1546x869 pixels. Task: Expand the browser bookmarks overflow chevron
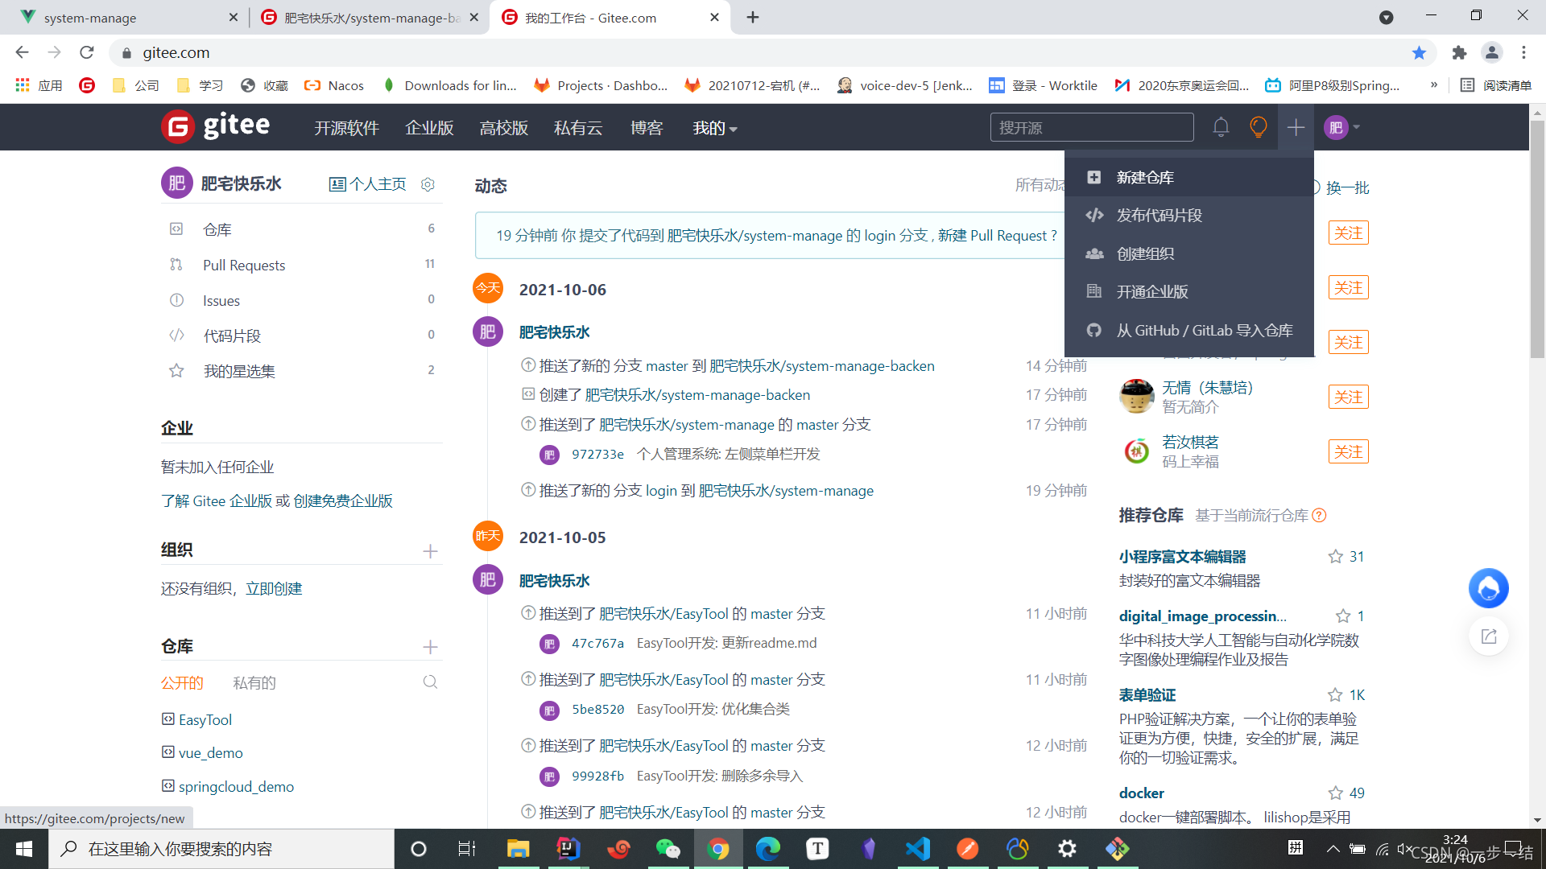pyautogui.click(x=1432, y=84)
